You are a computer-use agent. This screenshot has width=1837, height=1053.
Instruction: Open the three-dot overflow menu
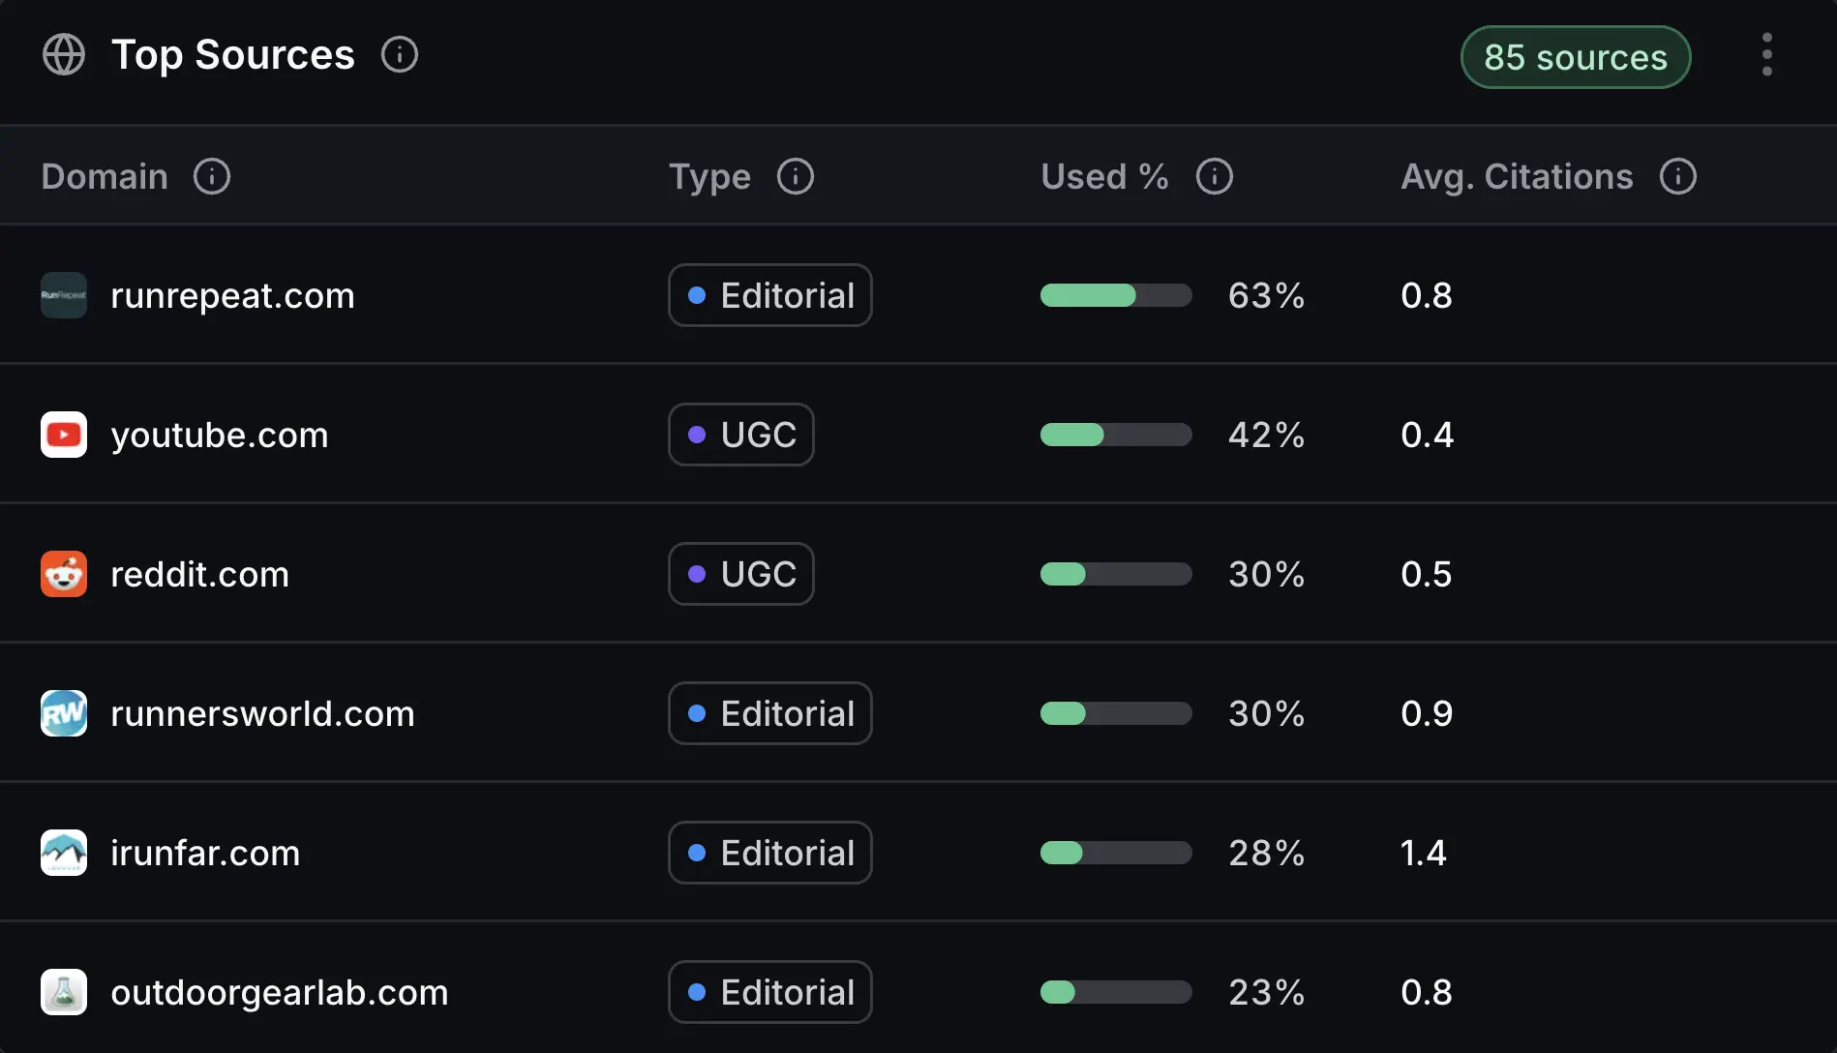[x=1767, y=55]
